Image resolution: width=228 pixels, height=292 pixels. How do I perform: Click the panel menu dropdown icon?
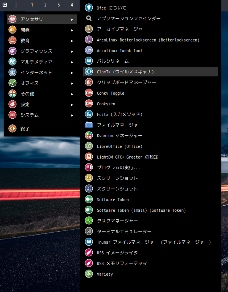[x=5, y=5]
